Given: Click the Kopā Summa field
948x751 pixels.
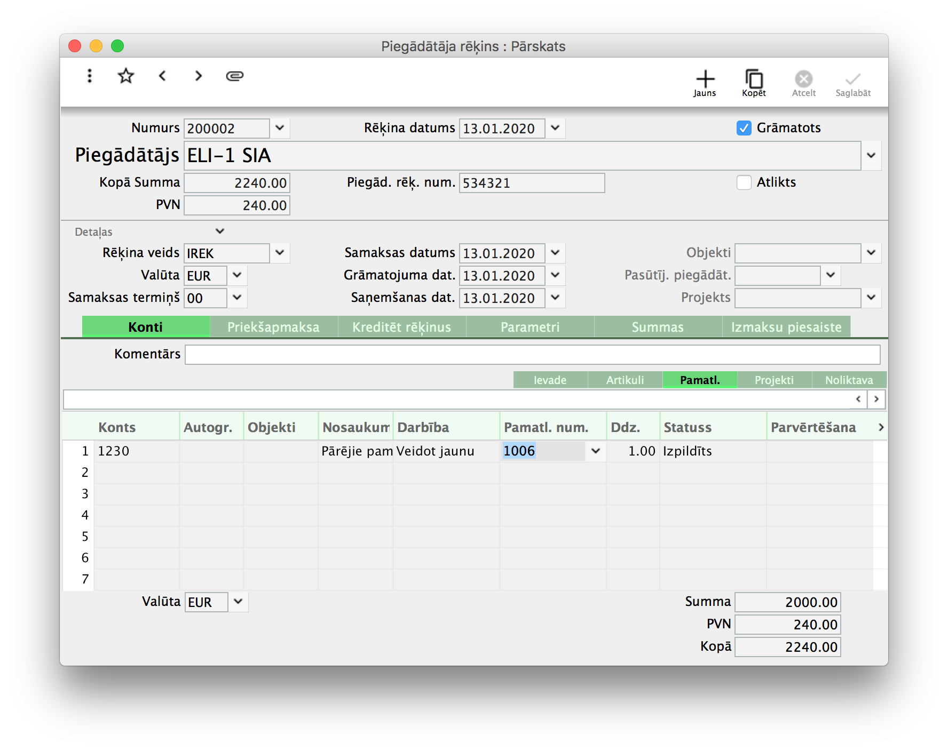Looking at the screenshot, I should pos(237,183).
